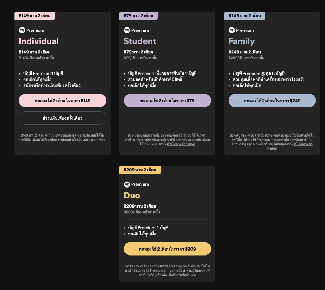This screenshot has width=325, height=290.
Task: Click the Spotify logo on Family card
Action: point(232,30)
